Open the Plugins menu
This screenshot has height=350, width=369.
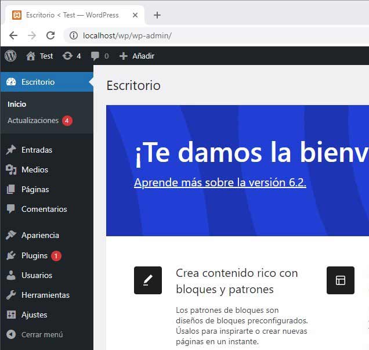[47, 255]
